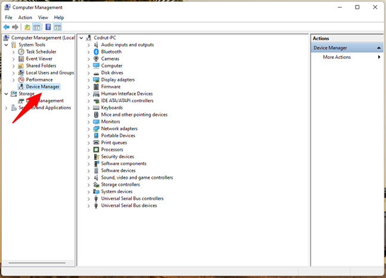Select the Computer Management (Local) root
The width and height of the screenshot is (386, 278).
pyautogui.click(x=43, y=37)
